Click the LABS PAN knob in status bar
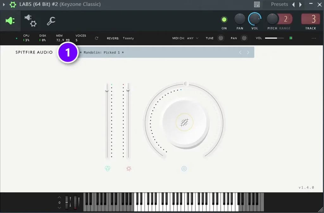The height and width of the screenshot is (213, 324). pos(244,38)
